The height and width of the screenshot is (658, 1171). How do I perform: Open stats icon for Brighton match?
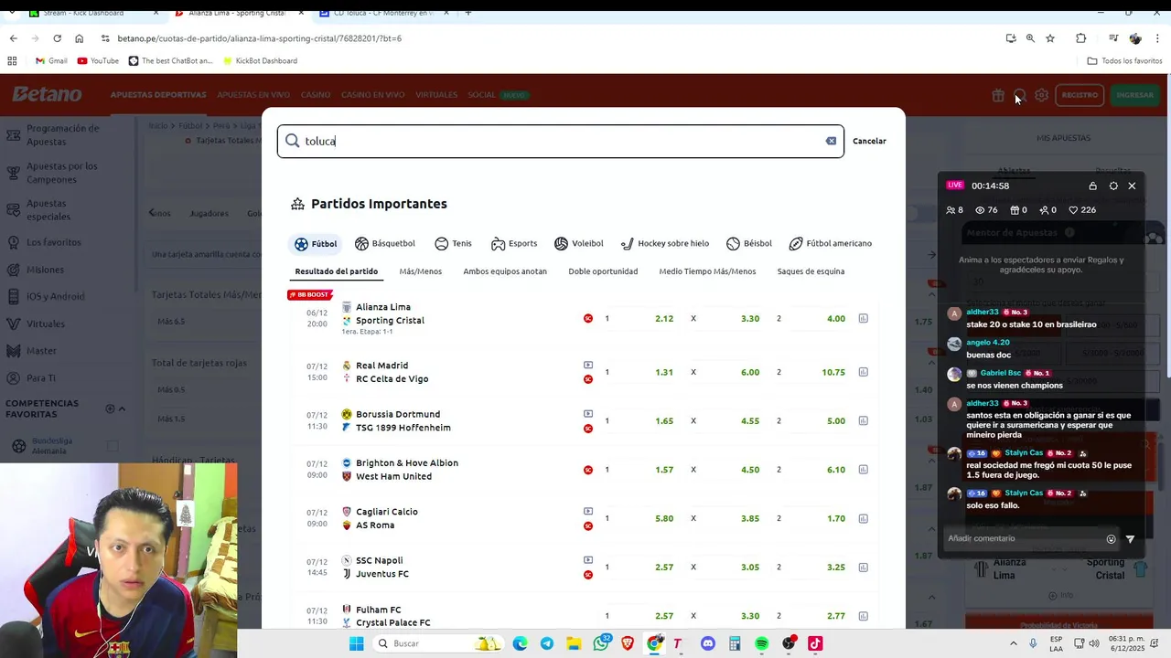pyautogui.click(x=863, y=470)
